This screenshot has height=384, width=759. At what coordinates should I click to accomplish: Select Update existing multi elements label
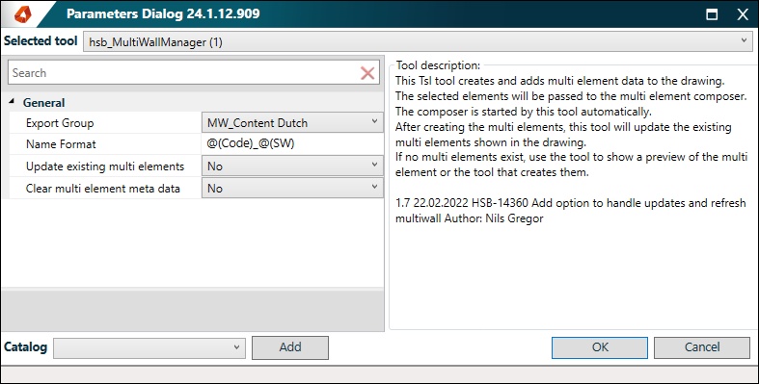tap(105, 166)
